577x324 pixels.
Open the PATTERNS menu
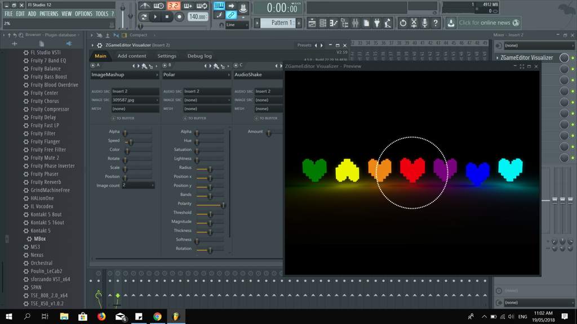coord(49,13)
